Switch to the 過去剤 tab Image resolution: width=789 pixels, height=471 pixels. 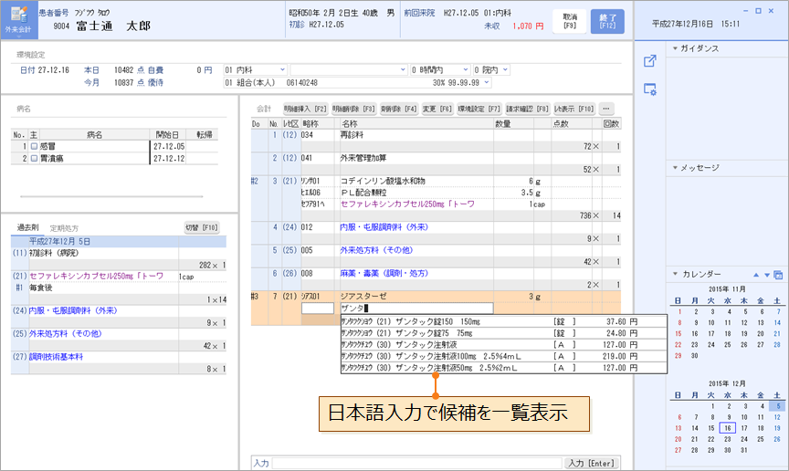pos(29,227)
